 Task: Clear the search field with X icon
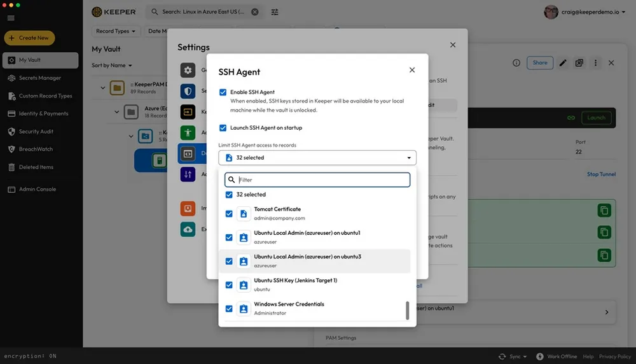tap(255, 12)
